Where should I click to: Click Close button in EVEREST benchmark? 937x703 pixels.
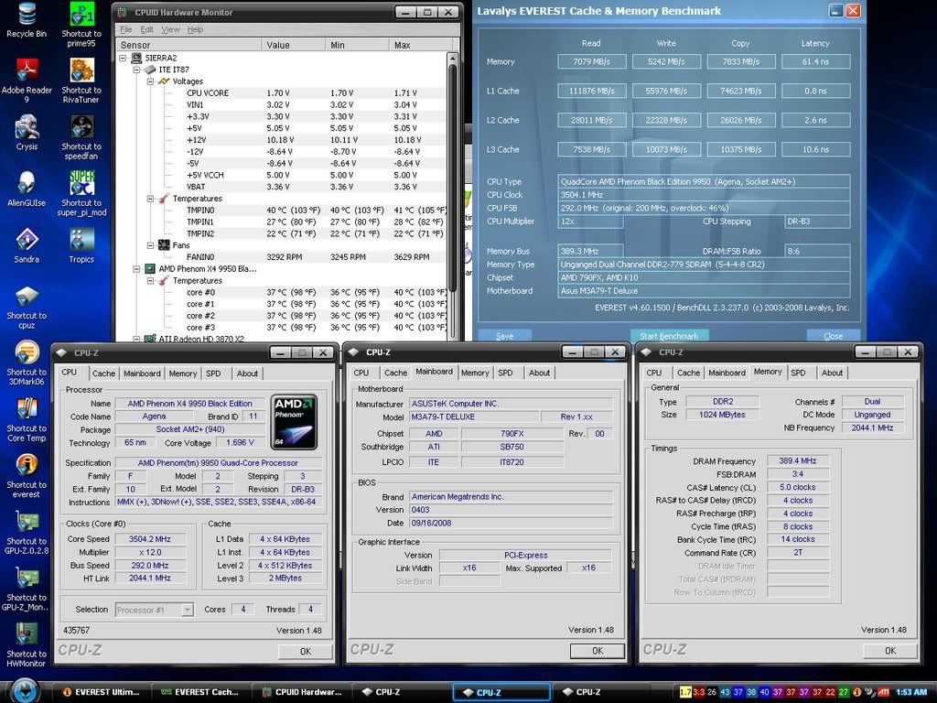click(x=833, y=336)
